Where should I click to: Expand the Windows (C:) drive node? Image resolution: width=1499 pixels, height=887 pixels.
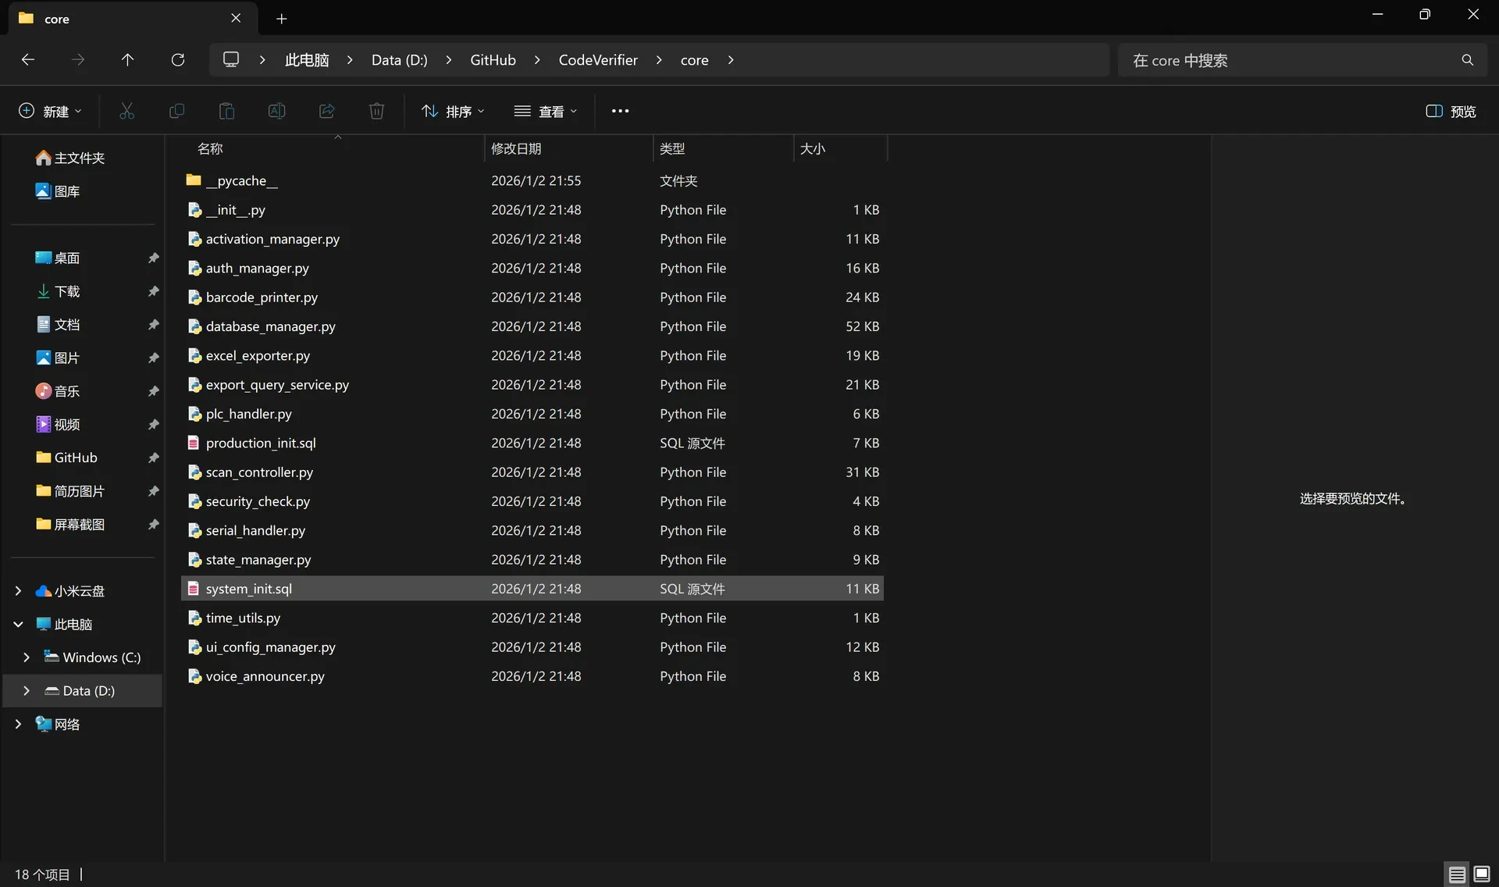27,657
